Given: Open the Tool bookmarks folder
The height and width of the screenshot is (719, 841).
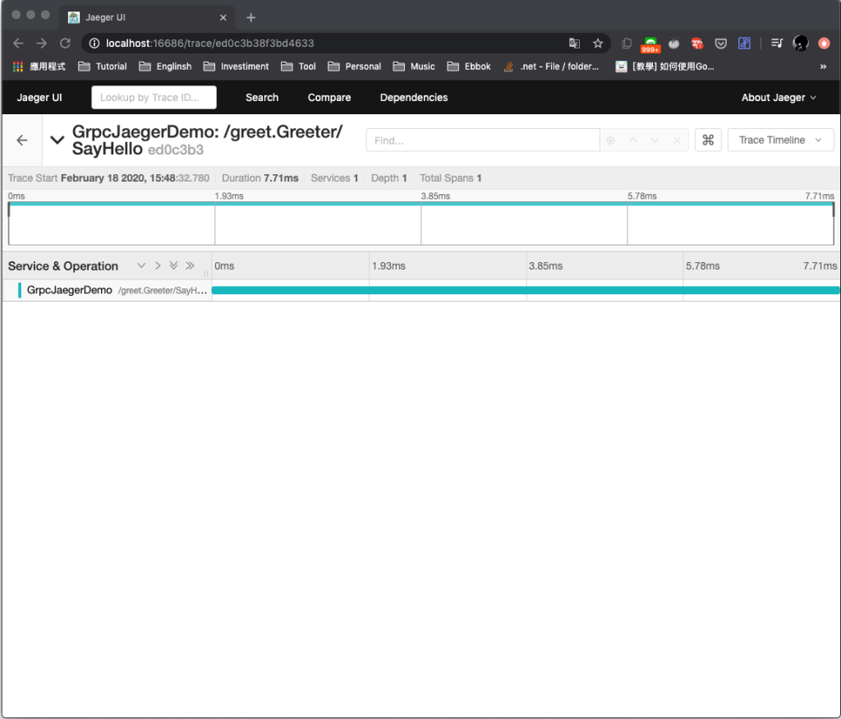Looking at the screenshot, I should (299, 67).
